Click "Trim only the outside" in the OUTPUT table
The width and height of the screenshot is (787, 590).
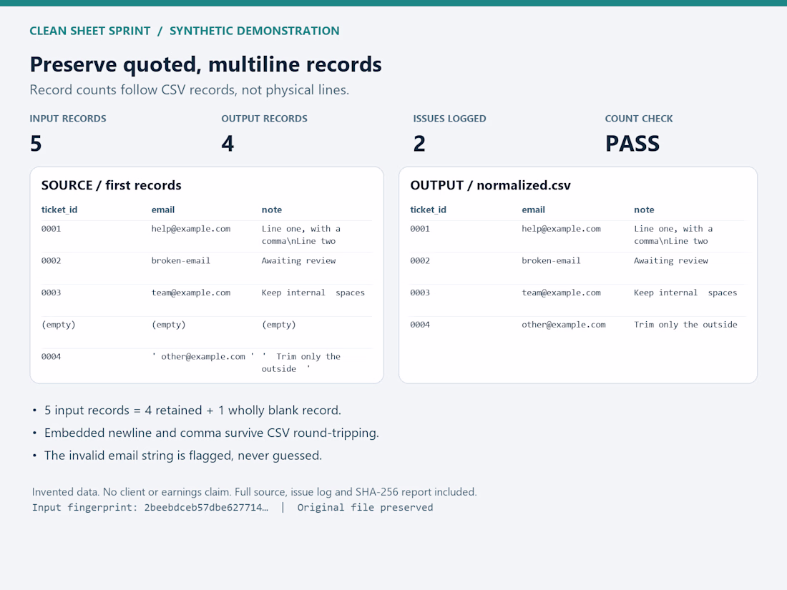[685, 325]
